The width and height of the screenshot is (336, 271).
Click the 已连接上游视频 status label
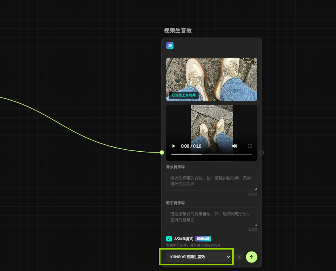click(x=184, y=95)
